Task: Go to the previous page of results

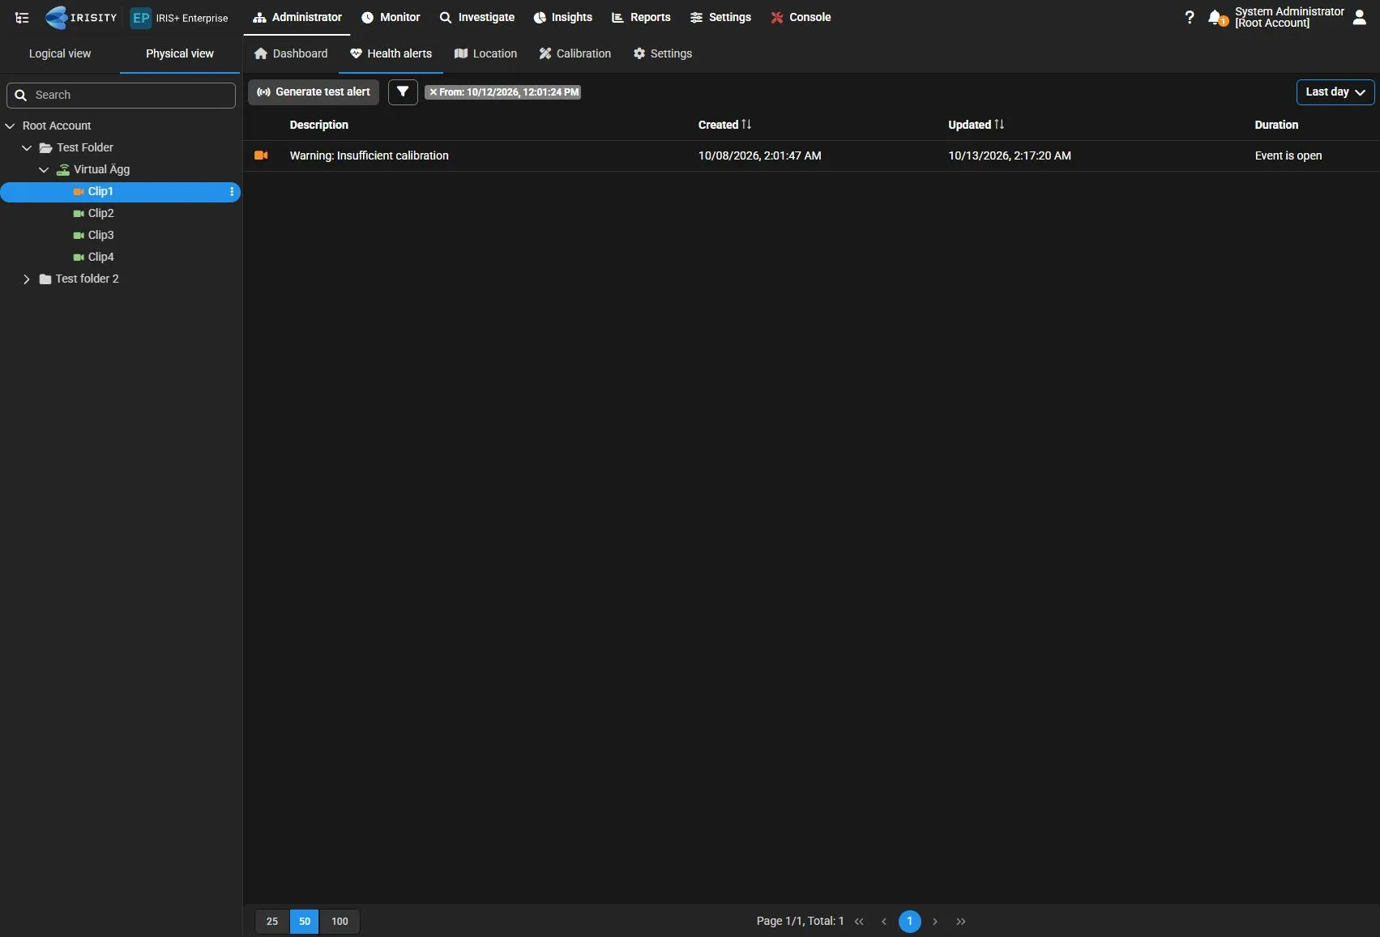Action: point(884,922)
